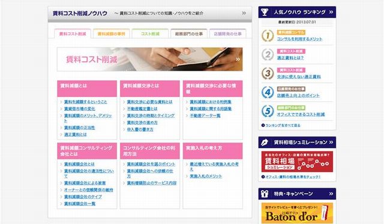The height and width of the screenshot is (224, 384).
Task: Open the Baton d'or campaign banner
Action: [297, 213]
